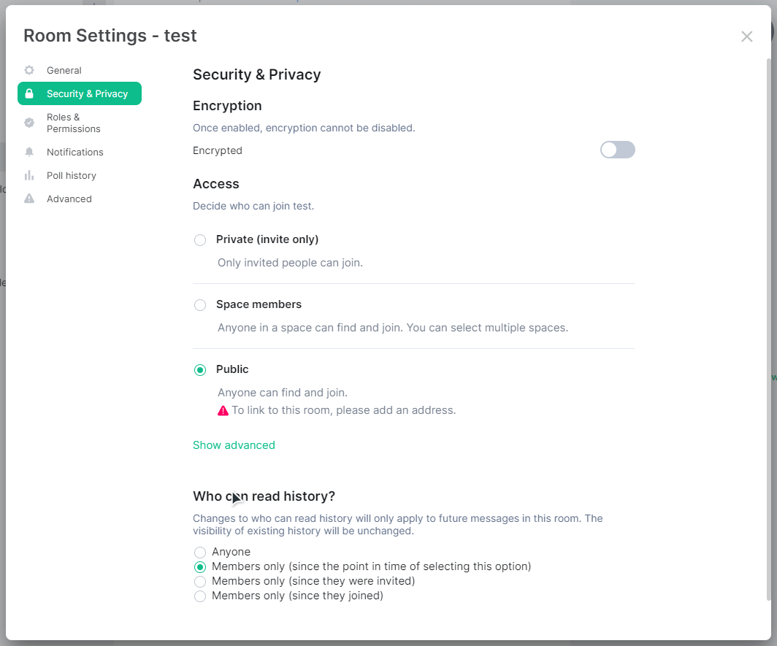Click the 'Once enabled, encryption cannot be disabled.' text

pos(304,128)
